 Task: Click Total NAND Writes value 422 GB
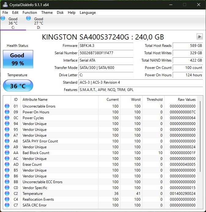[188, 60]
